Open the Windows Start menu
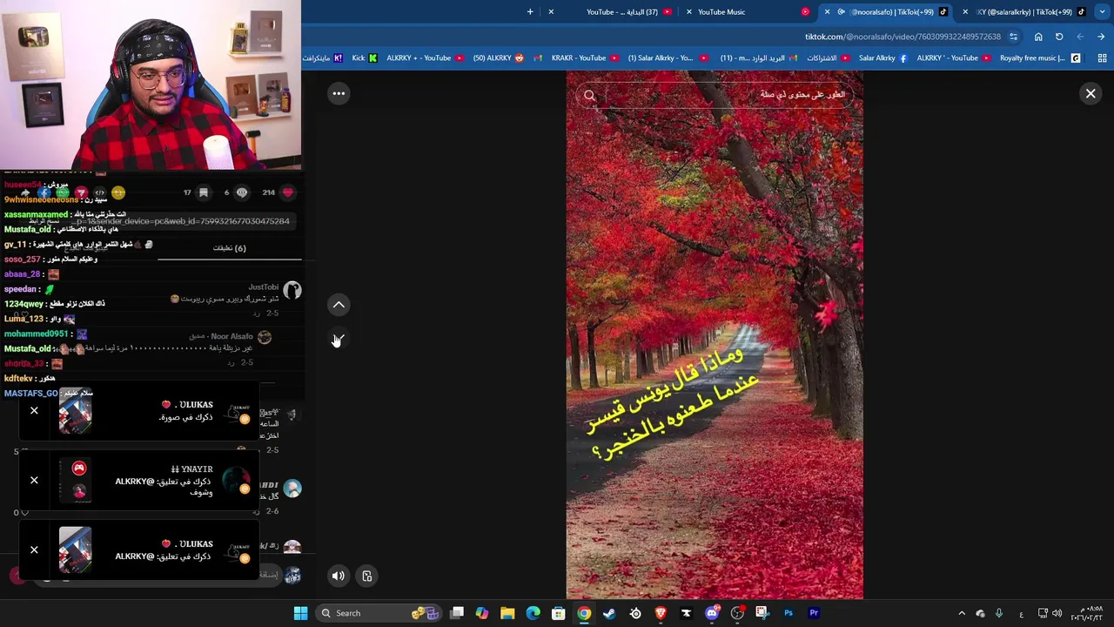 point(300,613)
